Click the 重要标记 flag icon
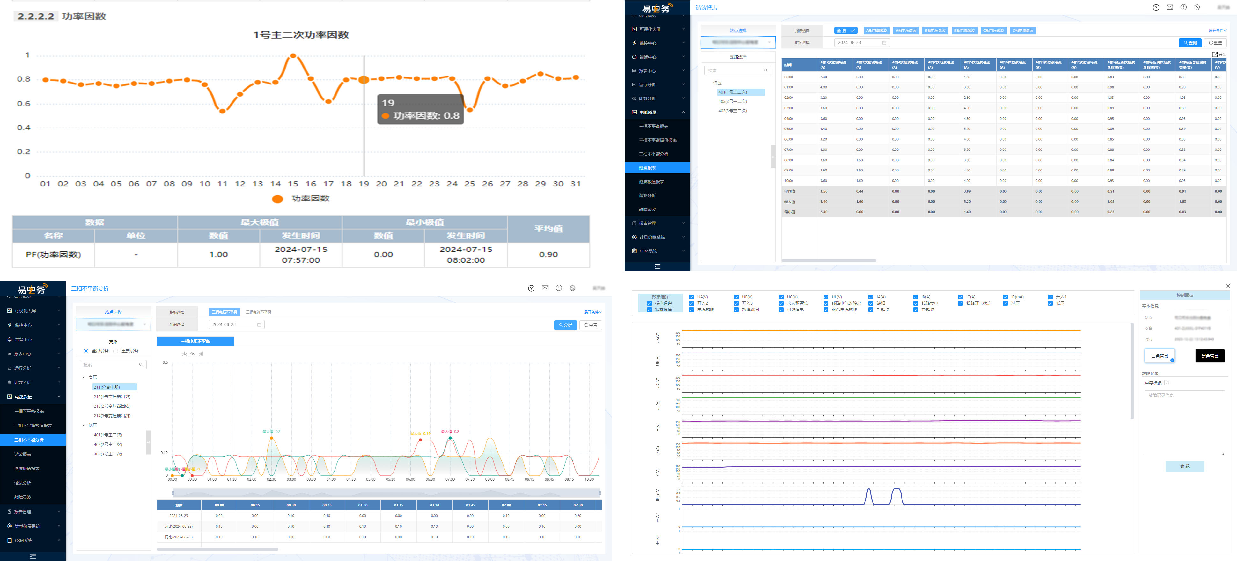1237x561 pixels. click(x=1167, y=383)
